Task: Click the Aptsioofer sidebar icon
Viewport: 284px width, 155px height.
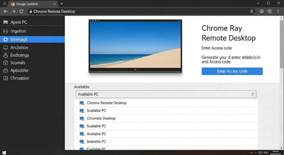Action: pyautogui.click(x=6, y=71)
